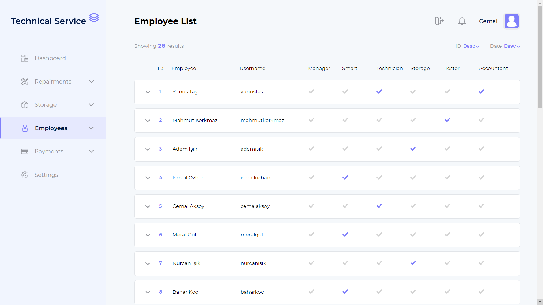Image resolution: width=543 pixels, height=305 pixels.
Task: Toggle Accountant role for Adem Işık
Action: click(481, 149)
